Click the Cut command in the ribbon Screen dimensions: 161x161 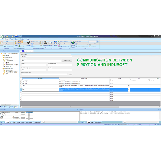coord(6,42)
